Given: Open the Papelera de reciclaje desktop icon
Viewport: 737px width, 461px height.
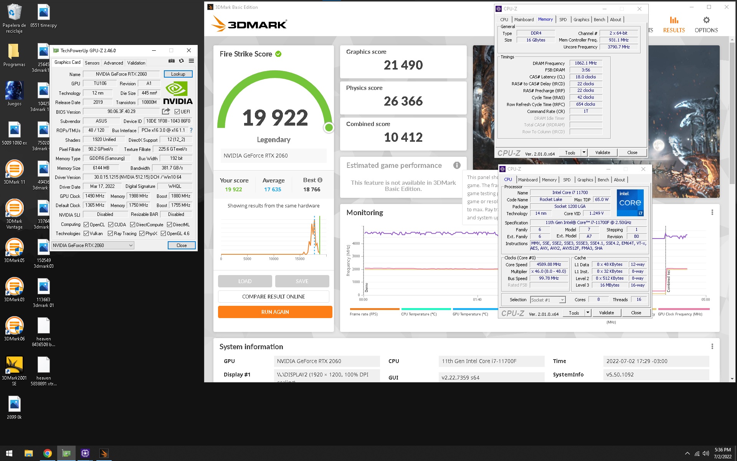Looking at the screenshot, I should (x=14, y=18).
